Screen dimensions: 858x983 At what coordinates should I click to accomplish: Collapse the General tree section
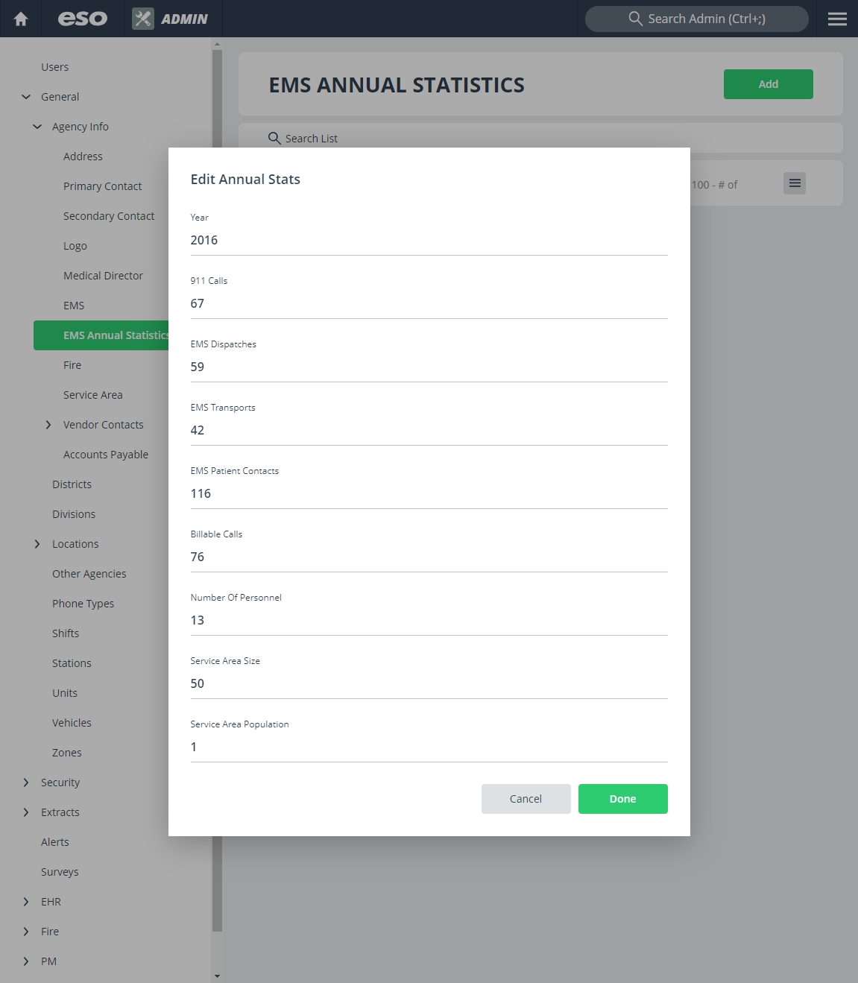pyautogui.click(x=26, y=97)
